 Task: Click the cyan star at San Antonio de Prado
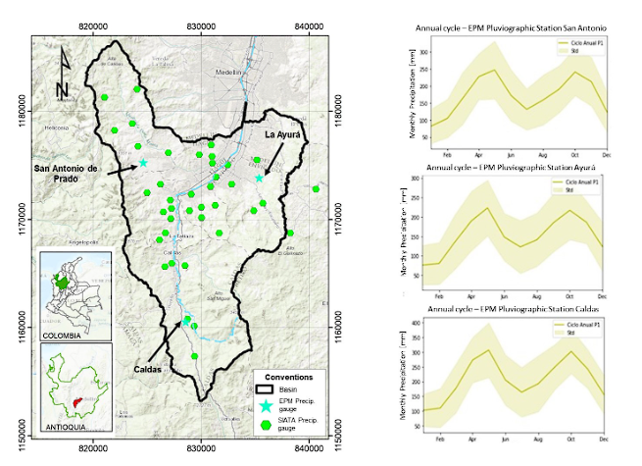(143, 163)
